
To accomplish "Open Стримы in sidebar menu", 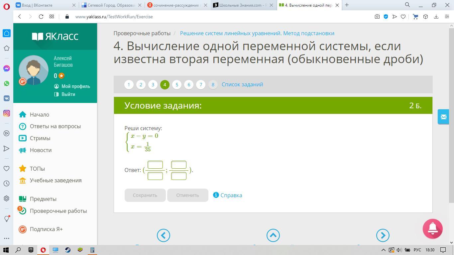I will click(x=40, y=138).
